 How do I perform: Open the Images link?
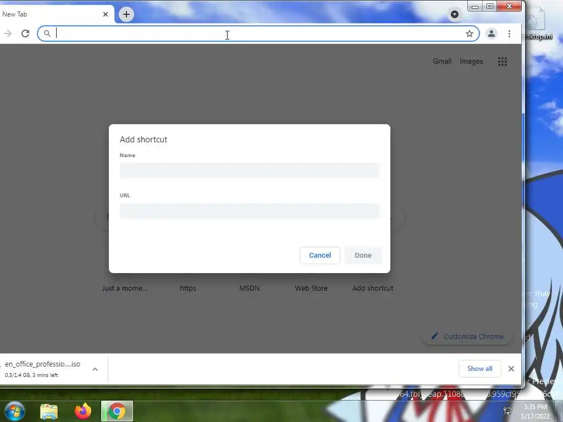(471, 62)
